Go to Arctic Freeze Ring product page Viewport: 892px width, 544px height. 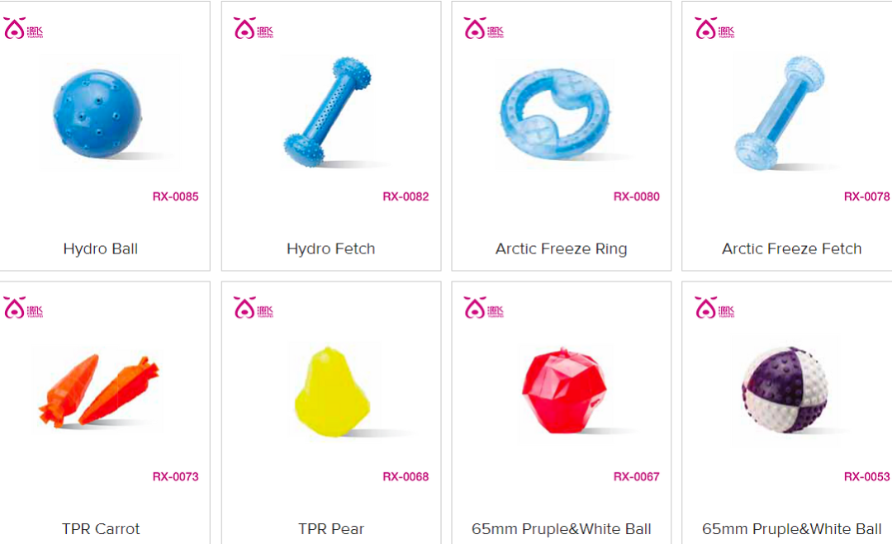coord(561,249)
